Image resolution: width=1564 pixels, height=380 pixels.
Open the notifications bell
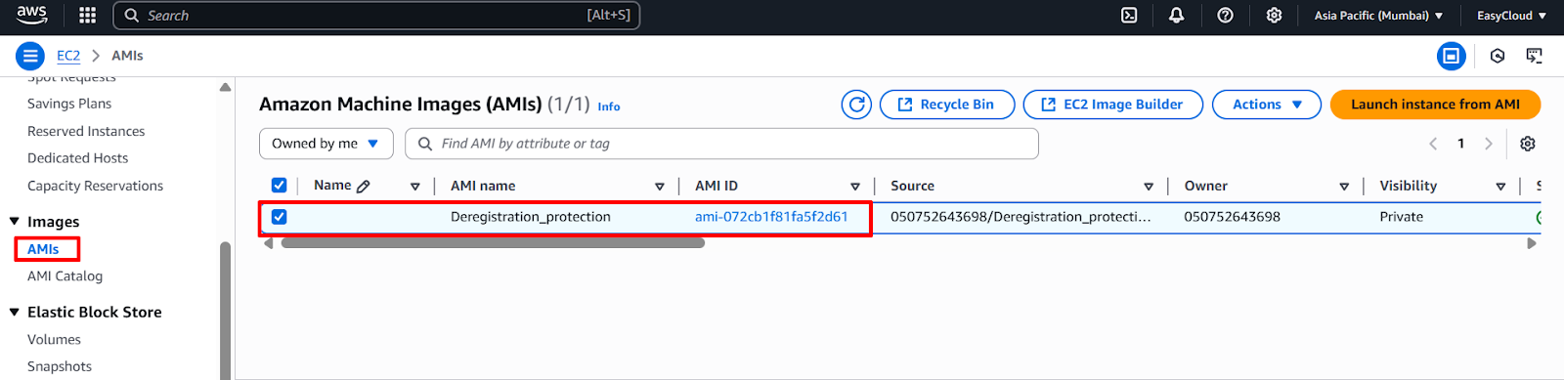(x=1177, y=15)
